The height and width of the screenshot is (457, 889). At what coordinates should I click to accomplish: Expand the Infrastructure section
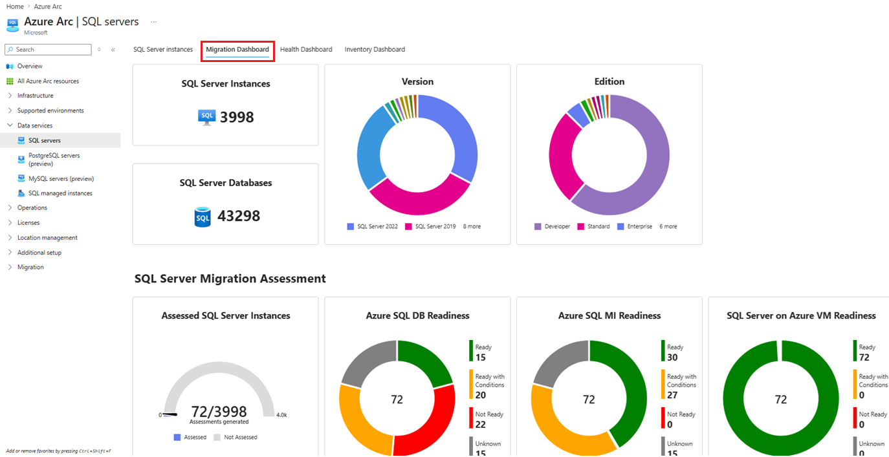[10, 96]
